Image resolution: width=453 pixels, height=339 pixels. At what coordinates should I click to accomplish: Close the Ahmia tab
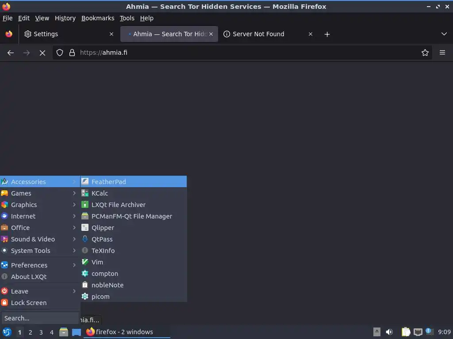pos(211,34)
